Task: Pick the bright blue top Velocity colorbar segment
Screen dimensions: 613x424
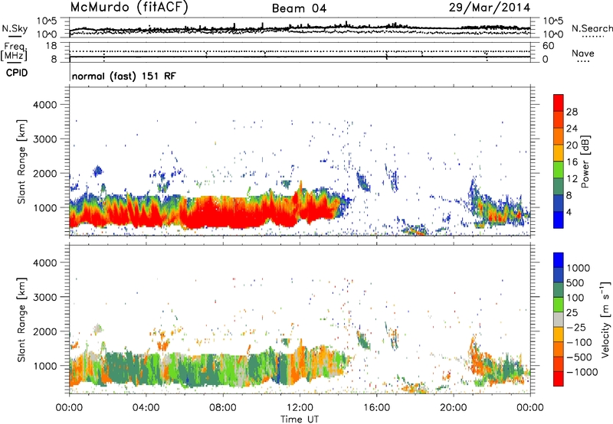Action: pyautogui.click(x=559, y=260)
